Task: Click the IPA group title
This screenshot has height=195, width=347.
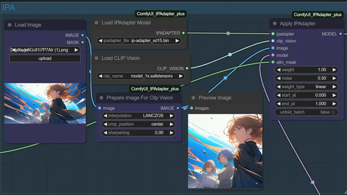Action: tap(8, 7)
